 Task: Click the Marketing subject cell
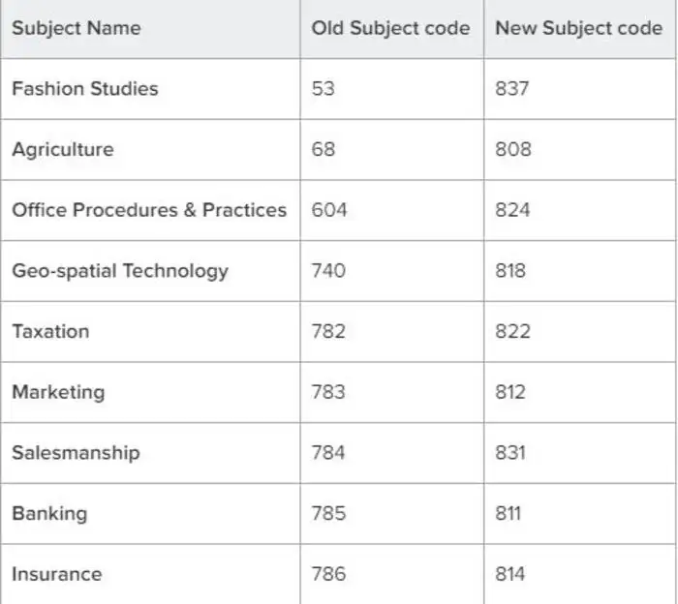[x=58, y=392]
